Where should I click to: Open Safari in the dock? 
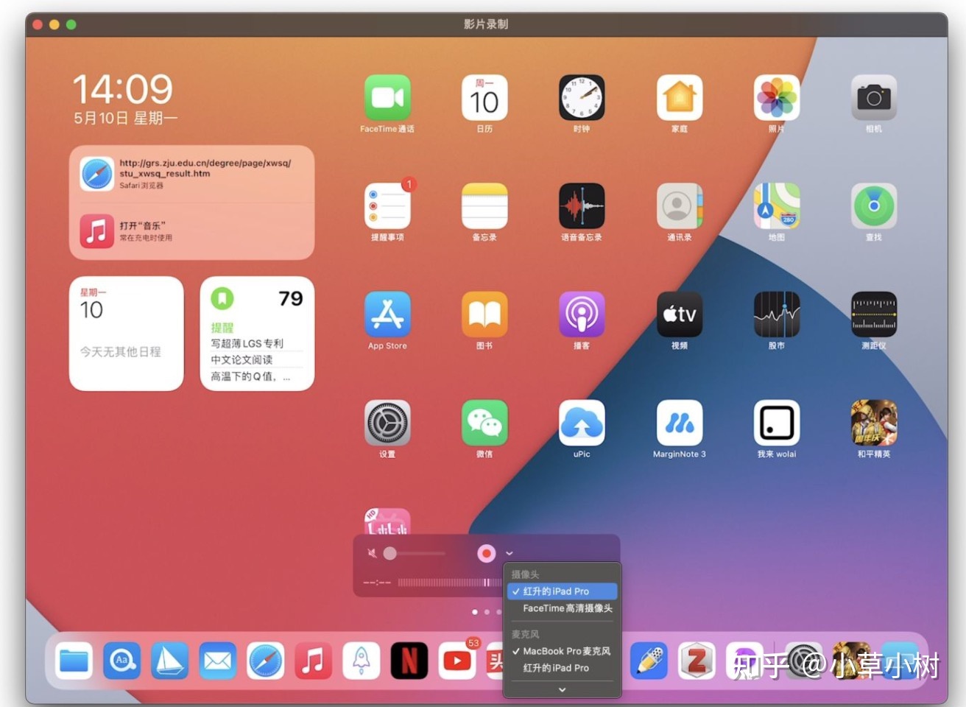pos(265,661)
